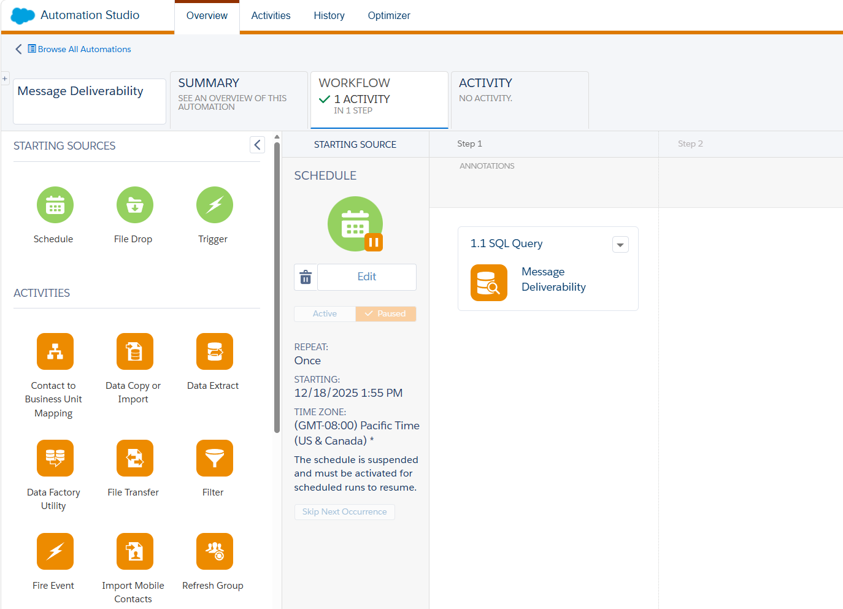843x609 pixels.
Task: Click the Salesforce cloud logo
Action: coord(23,15)
